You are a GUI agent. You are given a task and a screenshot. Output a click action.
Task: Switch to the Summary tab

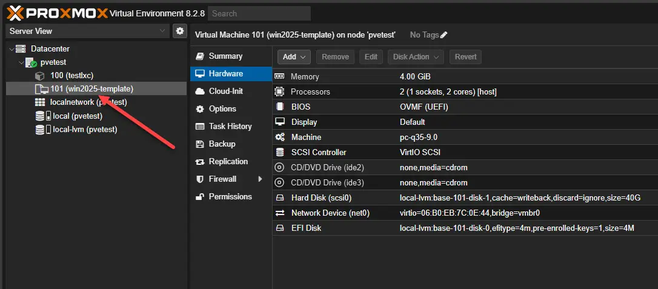point(225,56)
